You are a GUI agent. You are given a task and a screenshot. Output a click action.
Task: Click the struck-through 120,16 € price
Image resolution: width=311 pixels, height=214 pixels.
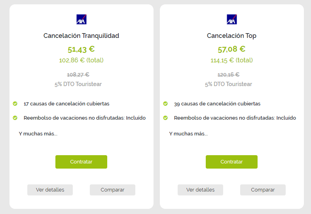click(x=228, y=75)
